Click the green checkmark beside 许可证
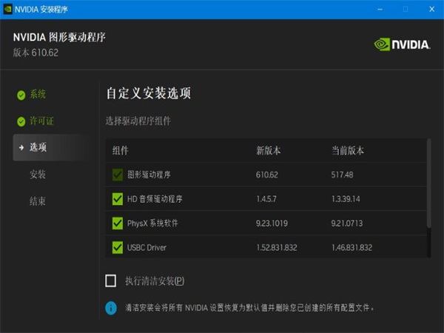Viewport: 444px width, 333px height. click(21, 121)
